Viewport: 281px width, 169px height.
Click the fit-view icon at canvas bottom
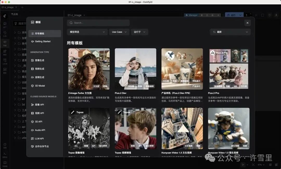[x=253, y=165]
